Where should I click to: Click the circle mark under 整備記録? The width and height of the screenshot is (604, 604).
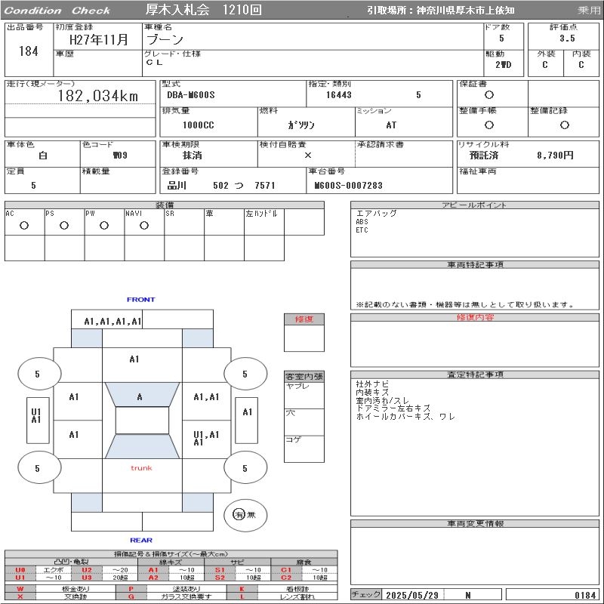pos(564,125)
